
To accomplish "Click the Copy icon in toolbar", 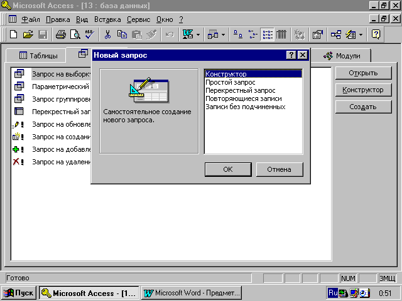I will (122, 34).
